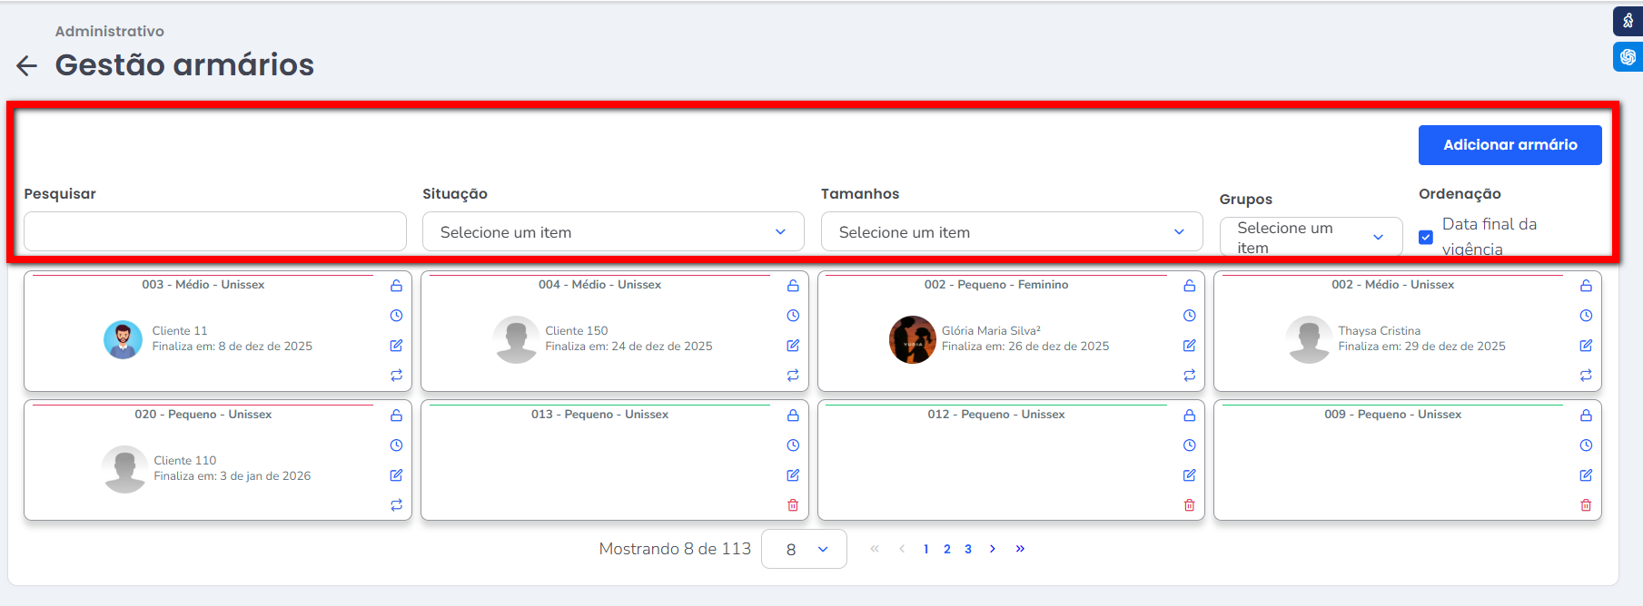The image size is (1643, 606).
Task: Open history clock icon on locker 004 card
Action: 793,316
